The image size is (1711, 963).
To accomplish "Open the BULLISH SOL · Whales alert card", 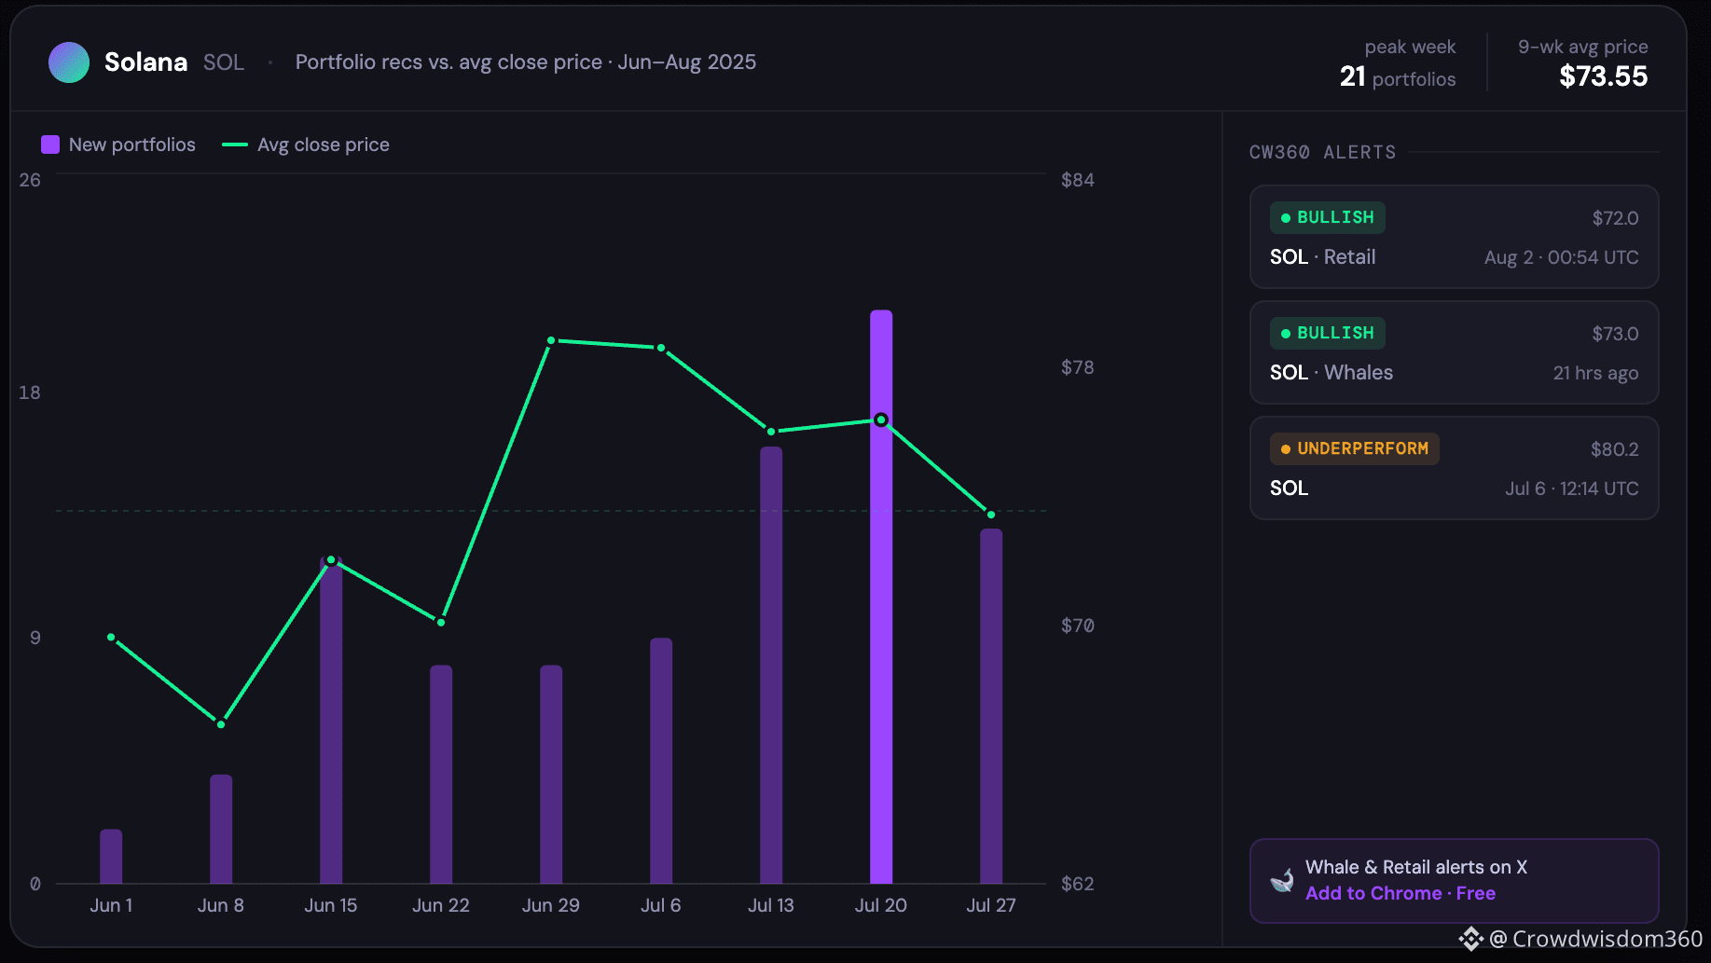I will point(1454,352).
